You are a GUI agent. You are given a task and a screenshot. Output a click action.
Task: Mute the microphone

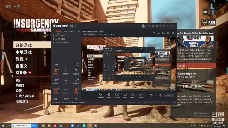[133, 96]
